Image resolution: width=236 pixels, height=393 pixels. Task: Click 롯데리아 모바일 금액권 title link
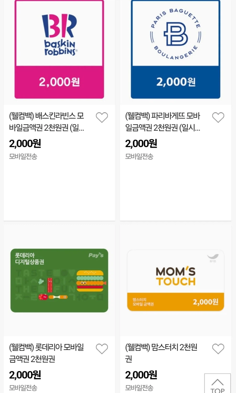[46, 354]
